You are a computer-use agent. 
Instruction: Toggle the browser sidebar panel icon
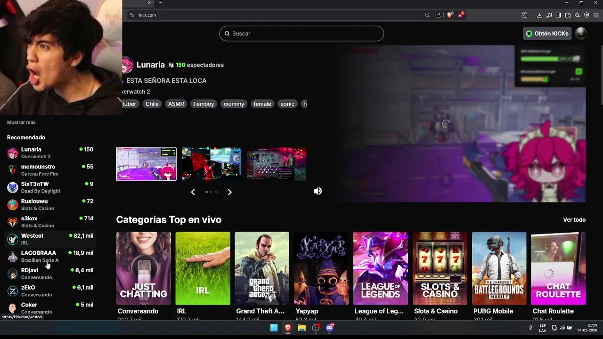[x=558, y=15]
